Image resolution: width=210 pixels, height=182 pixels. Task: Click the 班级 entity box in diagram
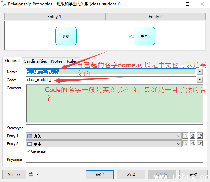coord(66,36)
